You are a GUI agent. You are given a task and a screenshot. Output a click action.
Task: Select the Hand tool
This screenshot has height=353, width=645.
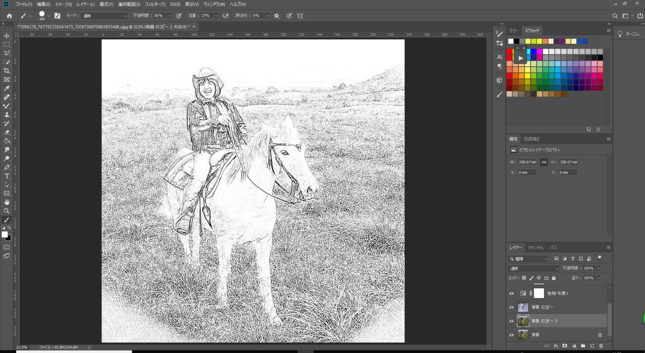coord(7,203)
